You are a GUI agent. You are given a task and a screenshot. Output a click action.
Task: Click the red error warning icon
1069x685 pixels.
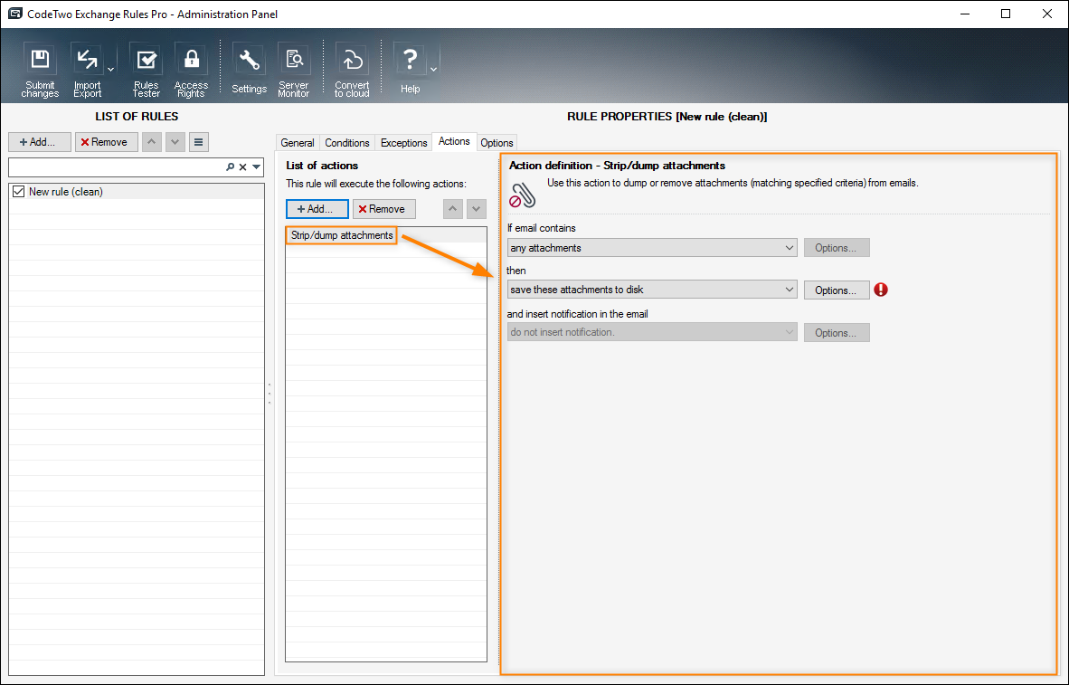coord(881,290)
